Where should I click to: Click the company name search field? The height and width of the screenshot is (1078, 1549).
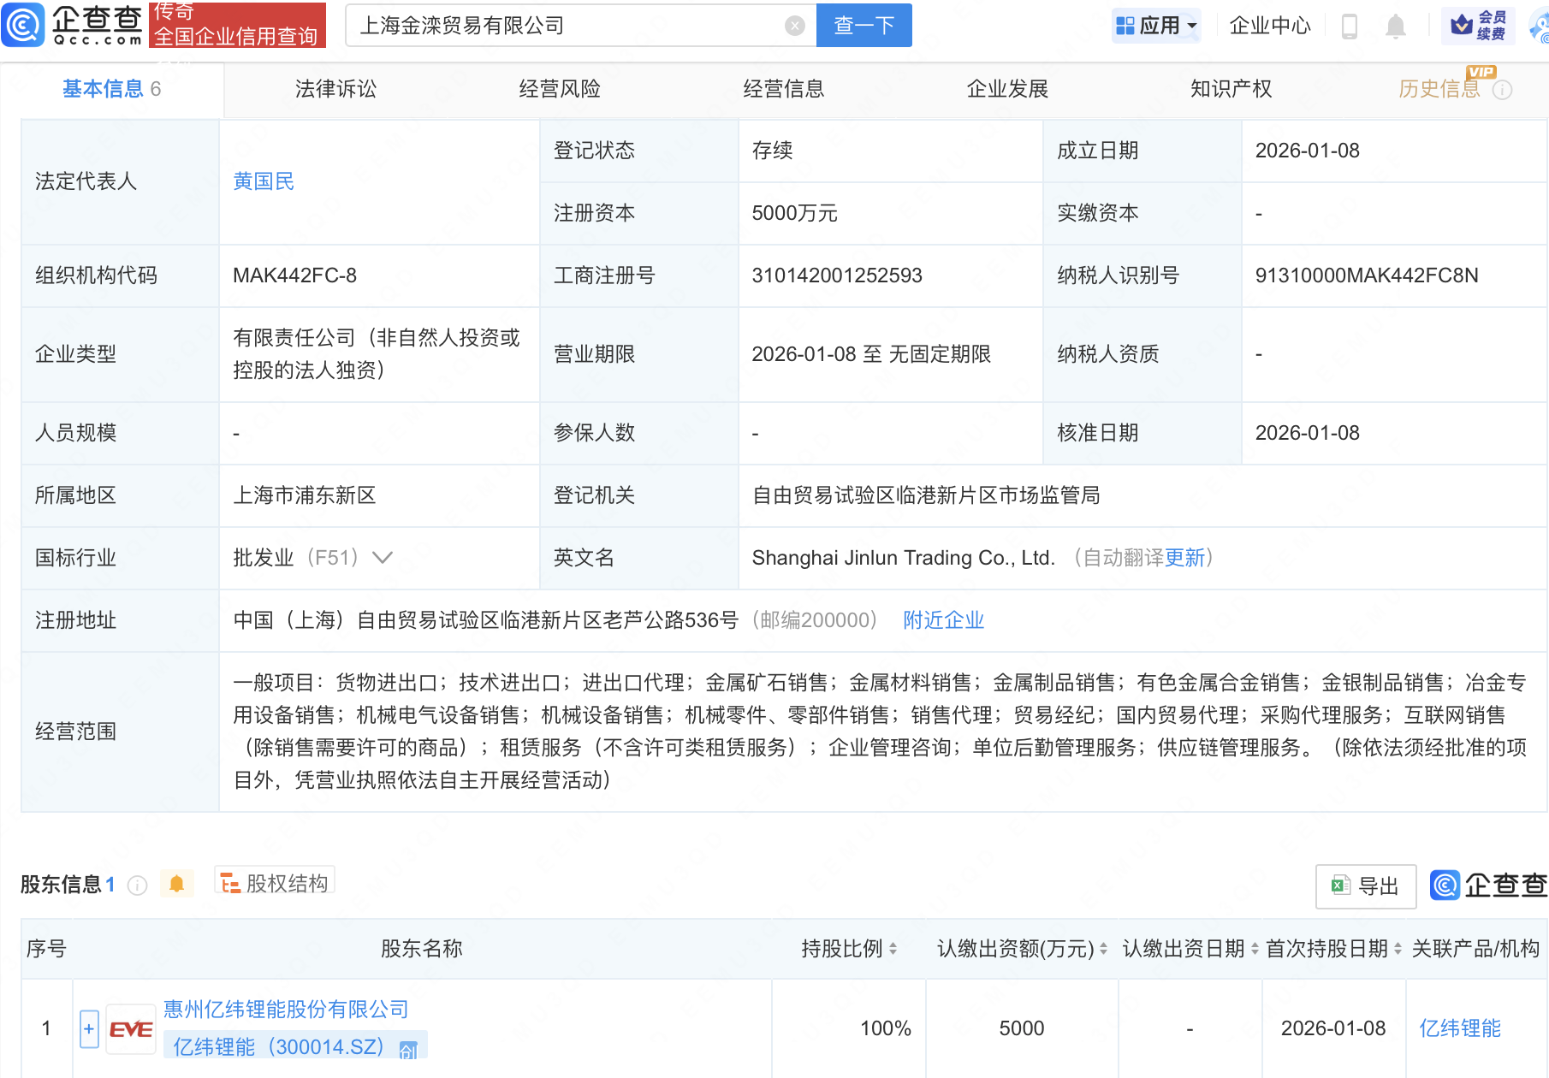(565, 26)
